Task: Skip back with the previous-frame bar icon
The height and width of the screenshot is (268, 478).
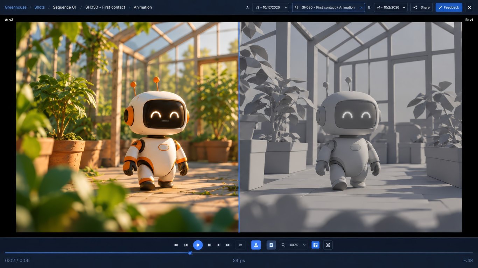Action: (186, 245)
